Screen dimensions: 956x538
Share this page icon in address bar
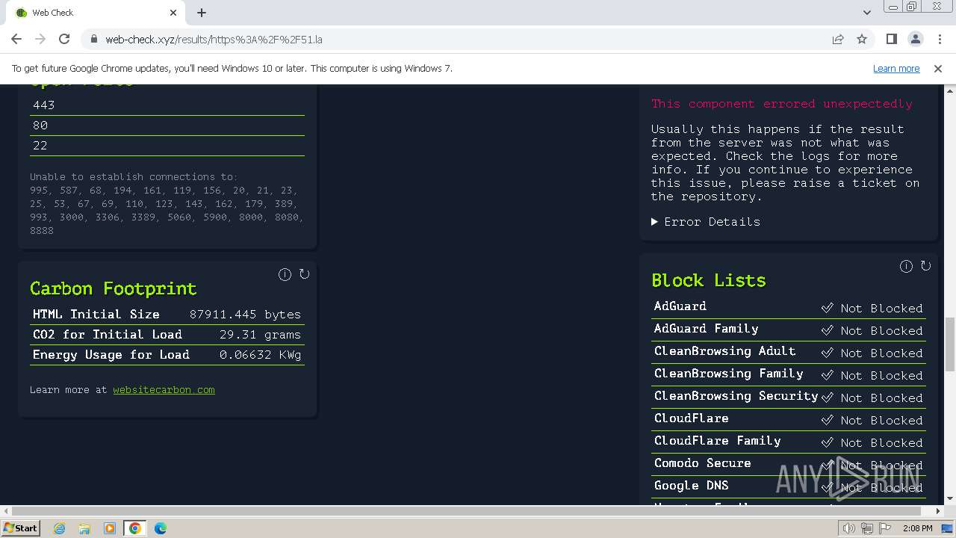(838, 39)
